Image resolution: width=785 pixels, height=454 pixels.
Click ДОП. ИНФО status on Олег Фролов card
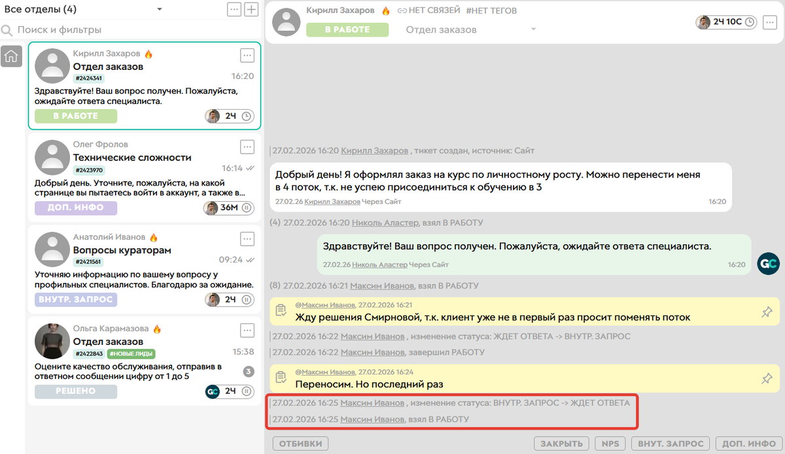pyautogui.click(x=76, y=208)
